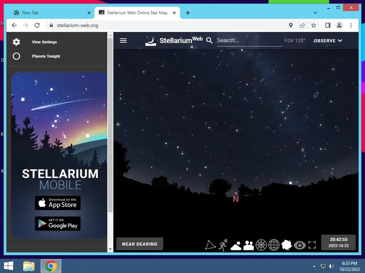Open the tab search chevron
The image size is (365, 273).
click(315, 13)
